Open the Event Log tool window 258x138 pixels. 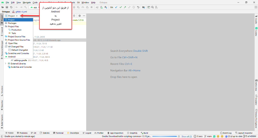click(226, 133)
